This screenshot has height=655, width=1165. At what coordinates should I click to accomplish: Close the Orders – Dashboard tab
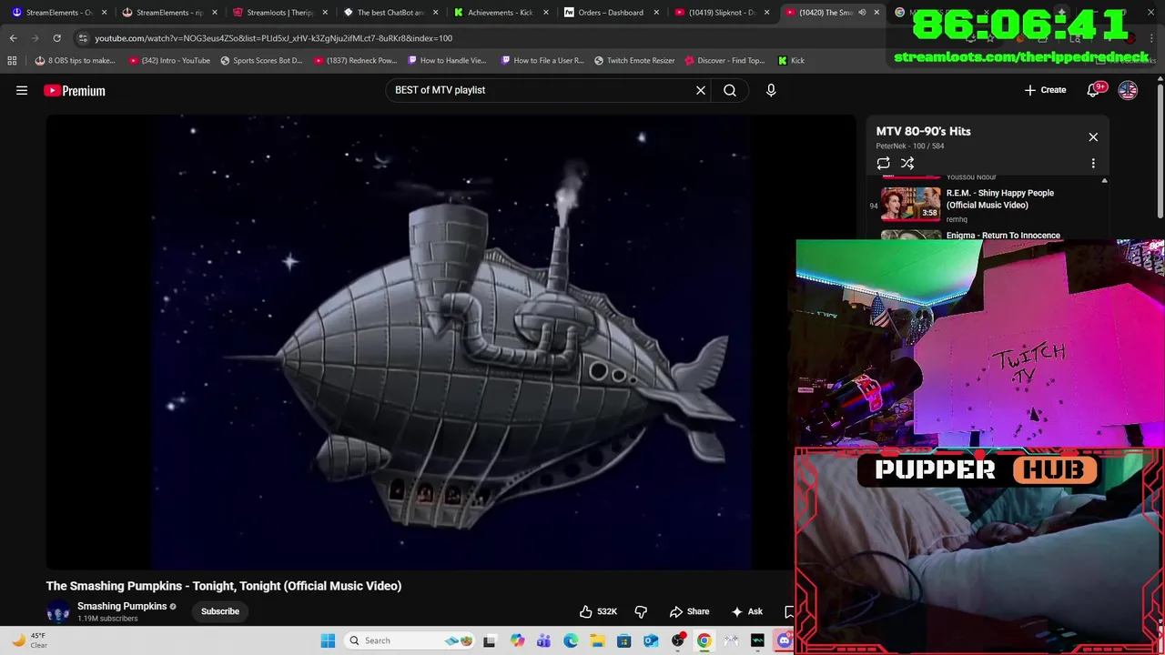coord(656,13)
